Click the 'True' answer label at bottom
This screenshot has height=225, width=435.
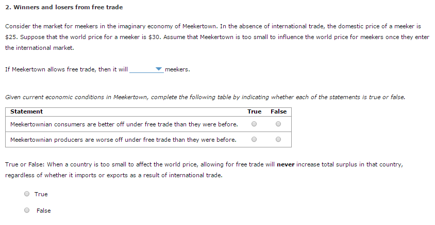tap(41, 194)
